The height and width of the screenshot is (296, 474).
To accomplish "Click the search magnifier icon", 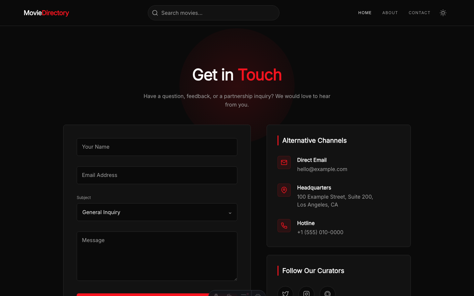I will [155, 13].
